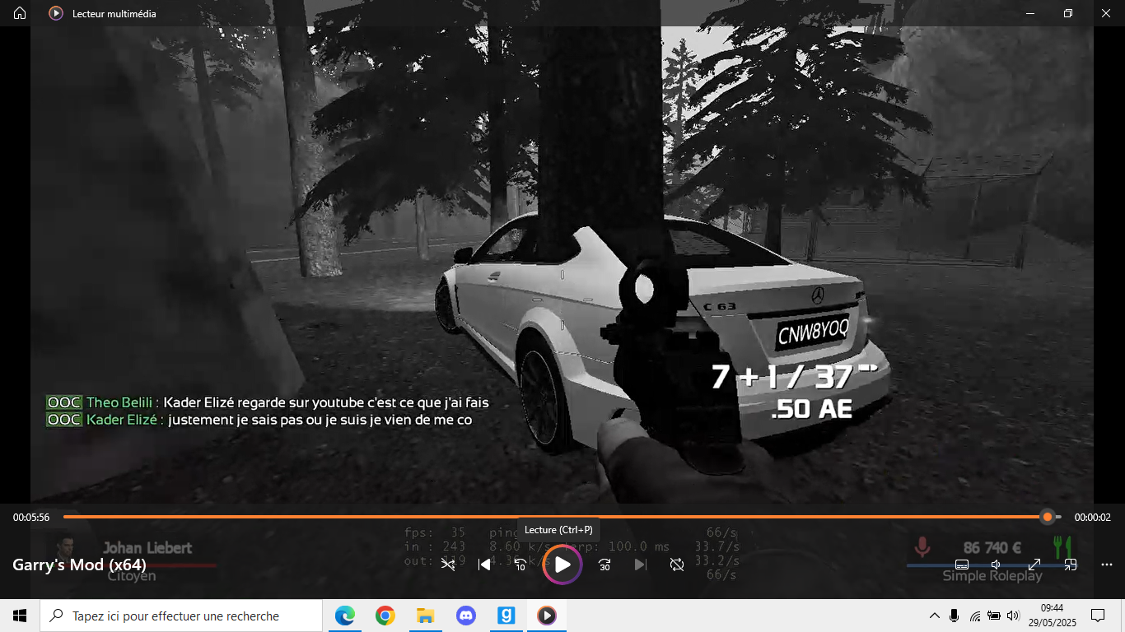Toggle repeat playback mode
1125x632 pixels.
[x=677, y=565]
